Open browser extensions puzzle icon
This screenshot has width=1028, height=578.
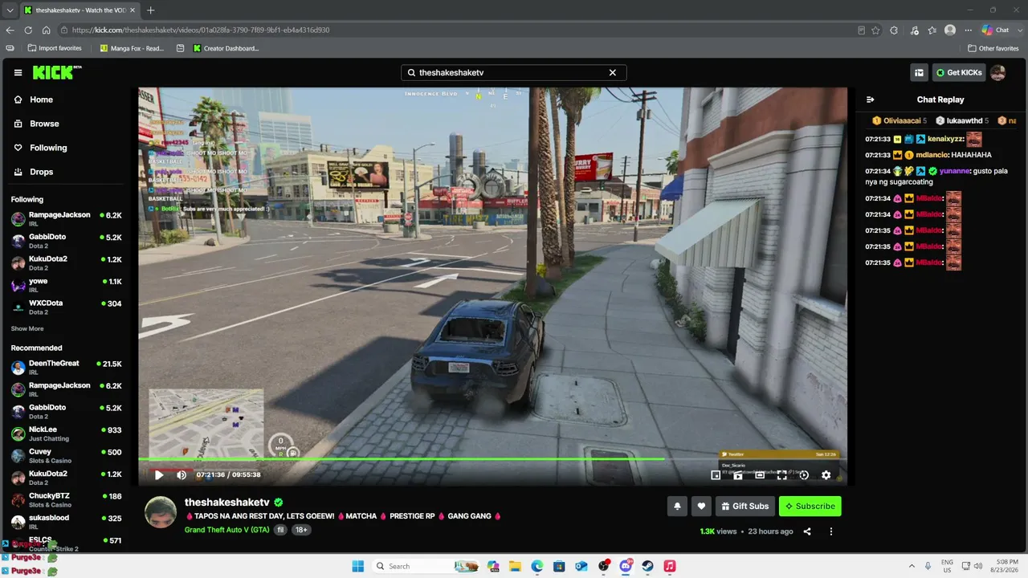894,30
